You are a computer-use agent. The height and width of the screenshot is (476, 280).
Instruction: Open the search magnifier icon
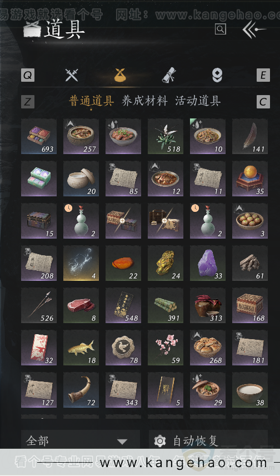point(220,29)
